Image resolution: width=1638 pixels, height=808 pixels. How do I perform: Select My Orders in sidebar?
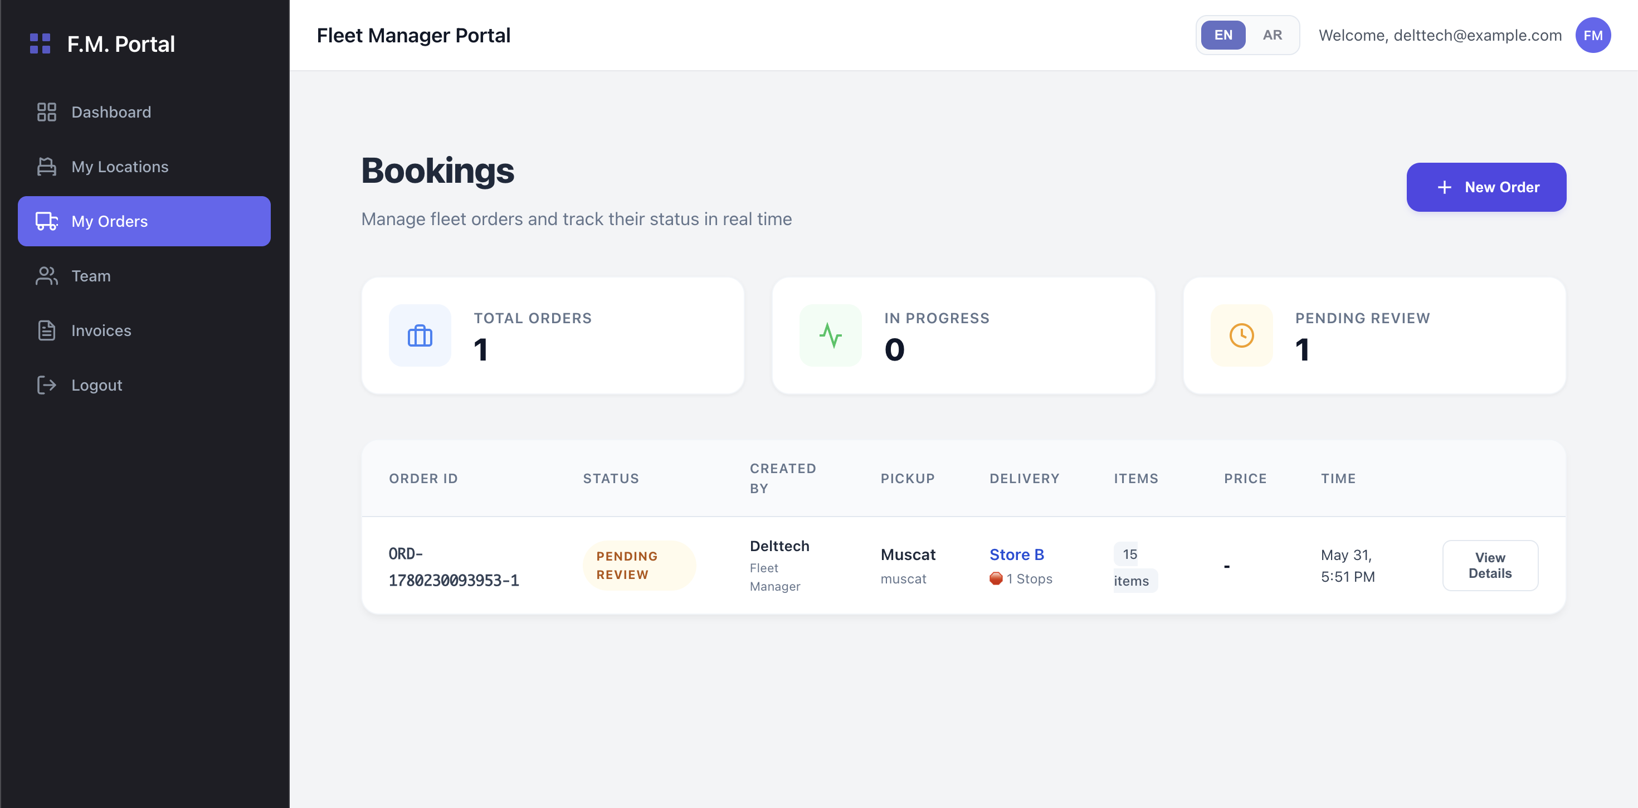[x=144, y=221]
